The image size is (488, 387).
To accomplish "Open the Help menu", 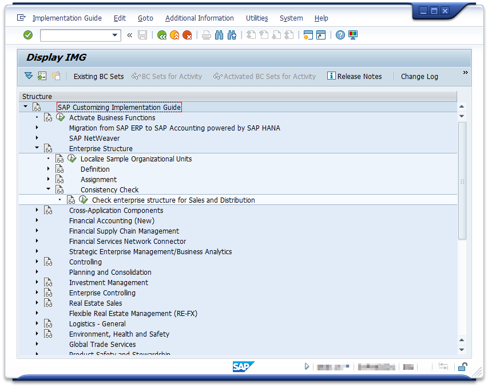I will [x=321, y=18].
